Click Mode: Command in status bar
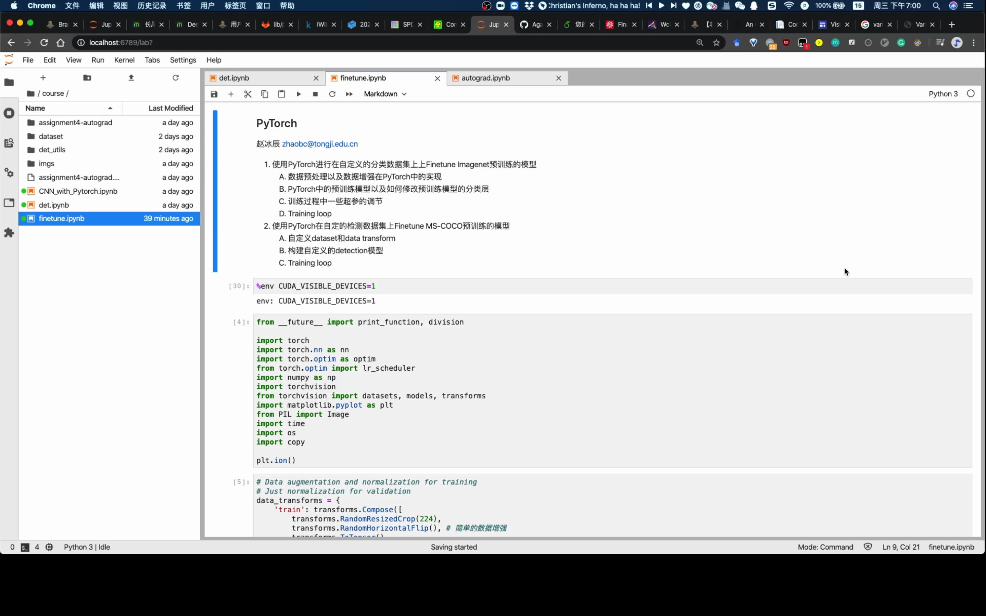This screenshot has height=616, width=986. (825, 547)
